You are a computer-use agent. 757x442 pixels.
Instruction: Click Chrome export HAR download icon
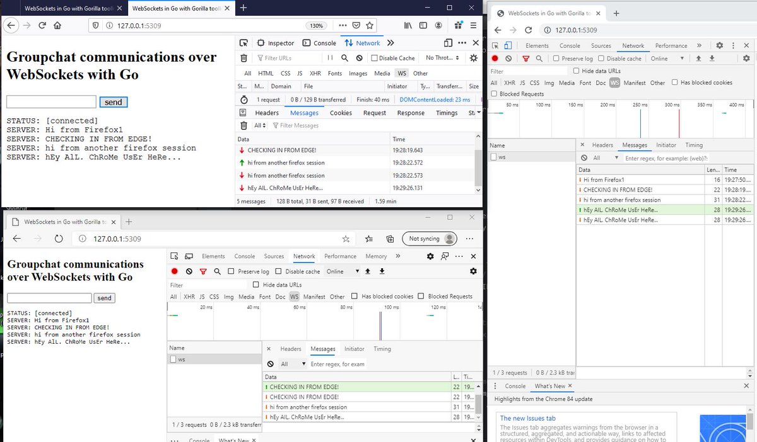coord(712,59)
